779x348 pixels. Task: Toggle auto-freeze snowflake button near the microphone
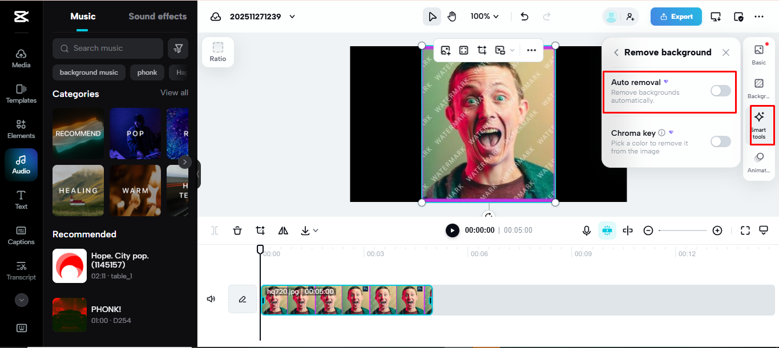pyautogui.click(x=607, y=230)
